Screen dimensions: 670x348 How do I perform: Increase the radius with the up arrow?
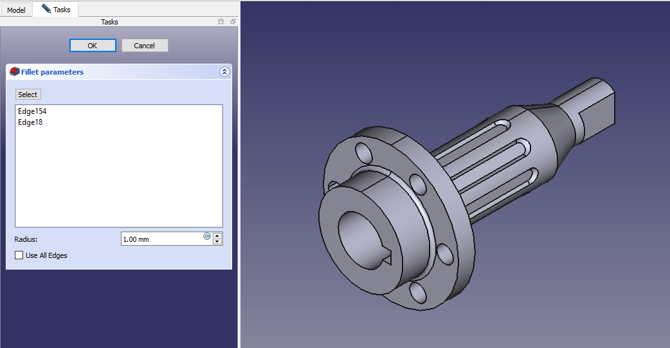[217, 235]
